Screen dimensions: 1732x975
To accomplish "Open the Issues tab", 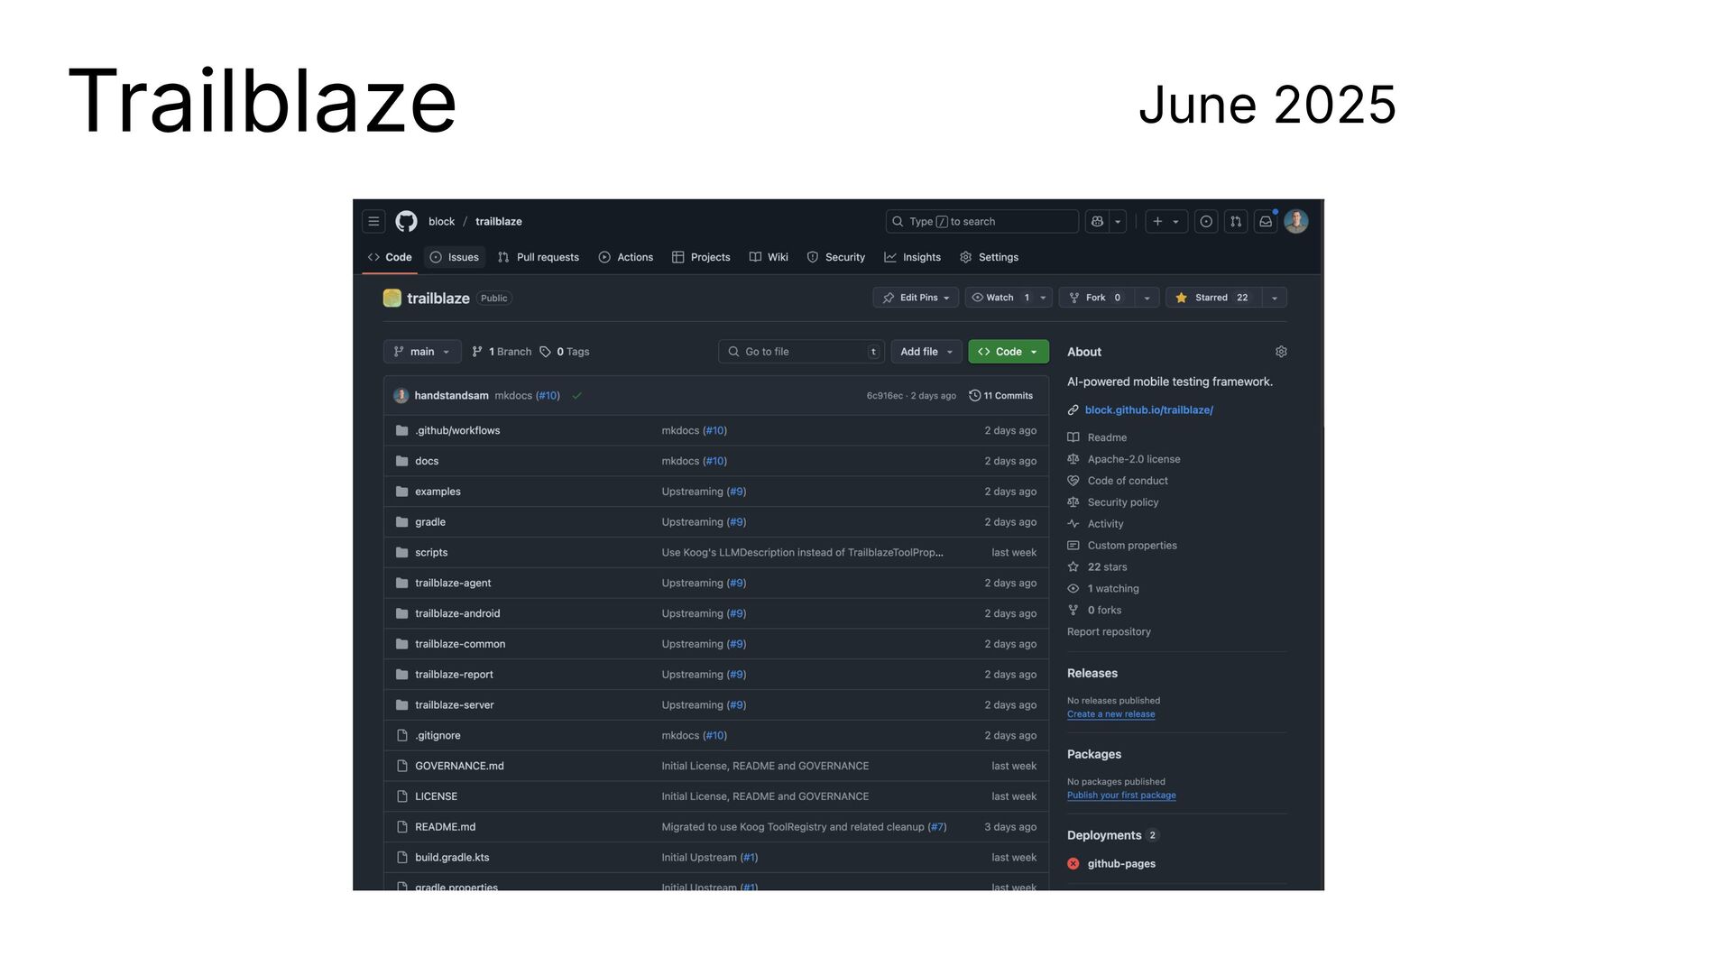I will coord(455,257).
